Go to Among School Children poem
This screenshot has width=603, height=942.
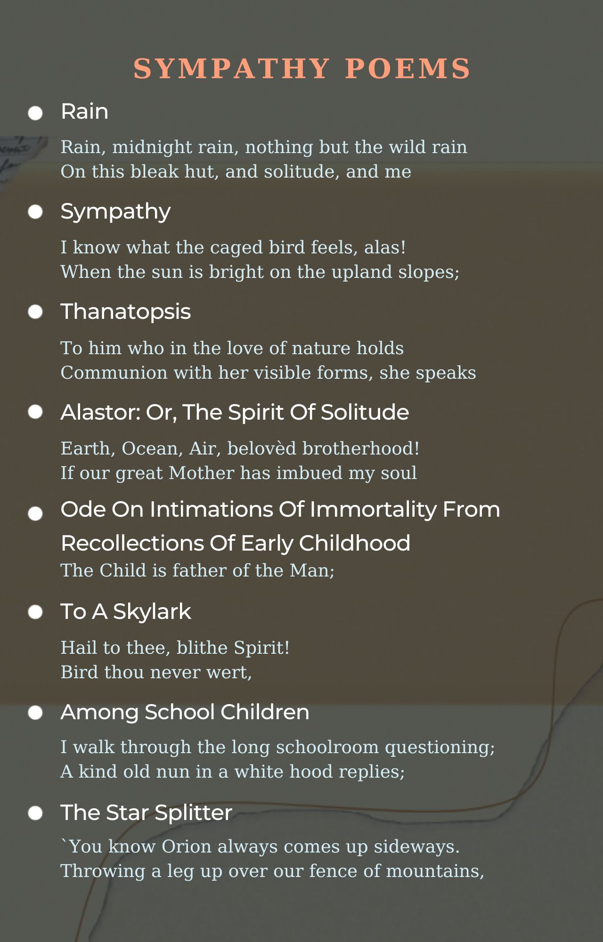tap(185, 712)
